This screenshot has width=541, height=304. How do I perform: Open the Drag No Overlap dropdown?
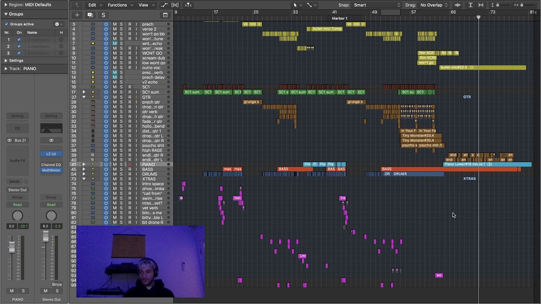[x=434, y=5]
